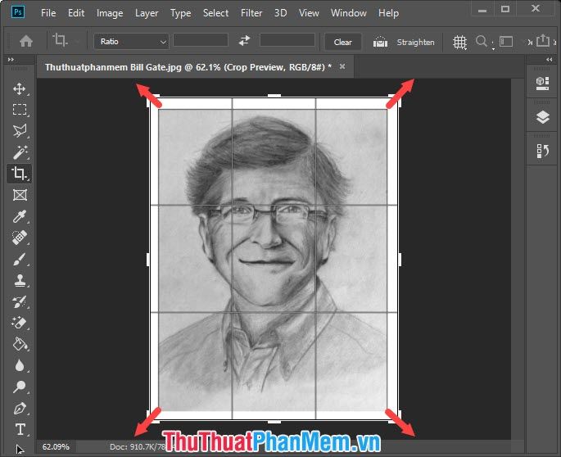This screenshot has height=457, width=561.
Task: Open the Search icon in options bar
Action: pos(482,42)
